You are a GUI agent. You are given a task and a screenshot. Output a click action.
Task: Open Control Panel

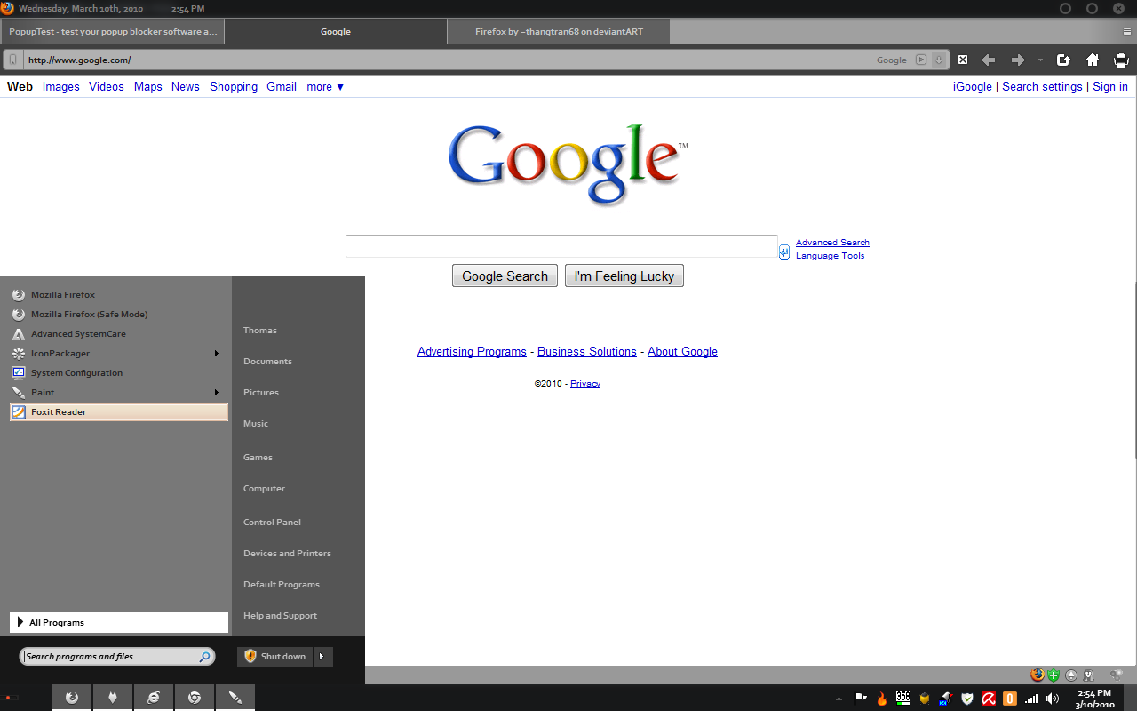tap(272, 522)
